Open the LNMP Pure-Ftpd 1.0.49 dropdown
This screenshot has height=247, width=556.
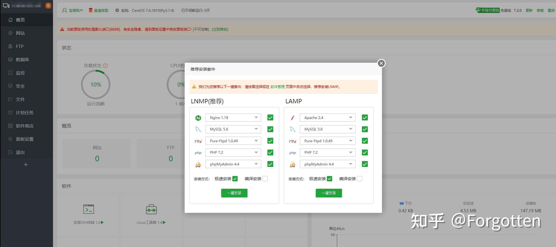(x=233, y=141)
